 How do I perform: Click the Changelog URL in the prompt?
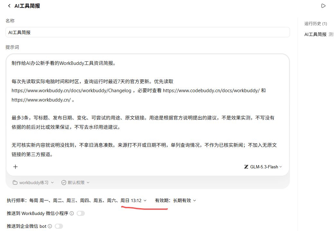pyautogui.click(x=71, y=91)
